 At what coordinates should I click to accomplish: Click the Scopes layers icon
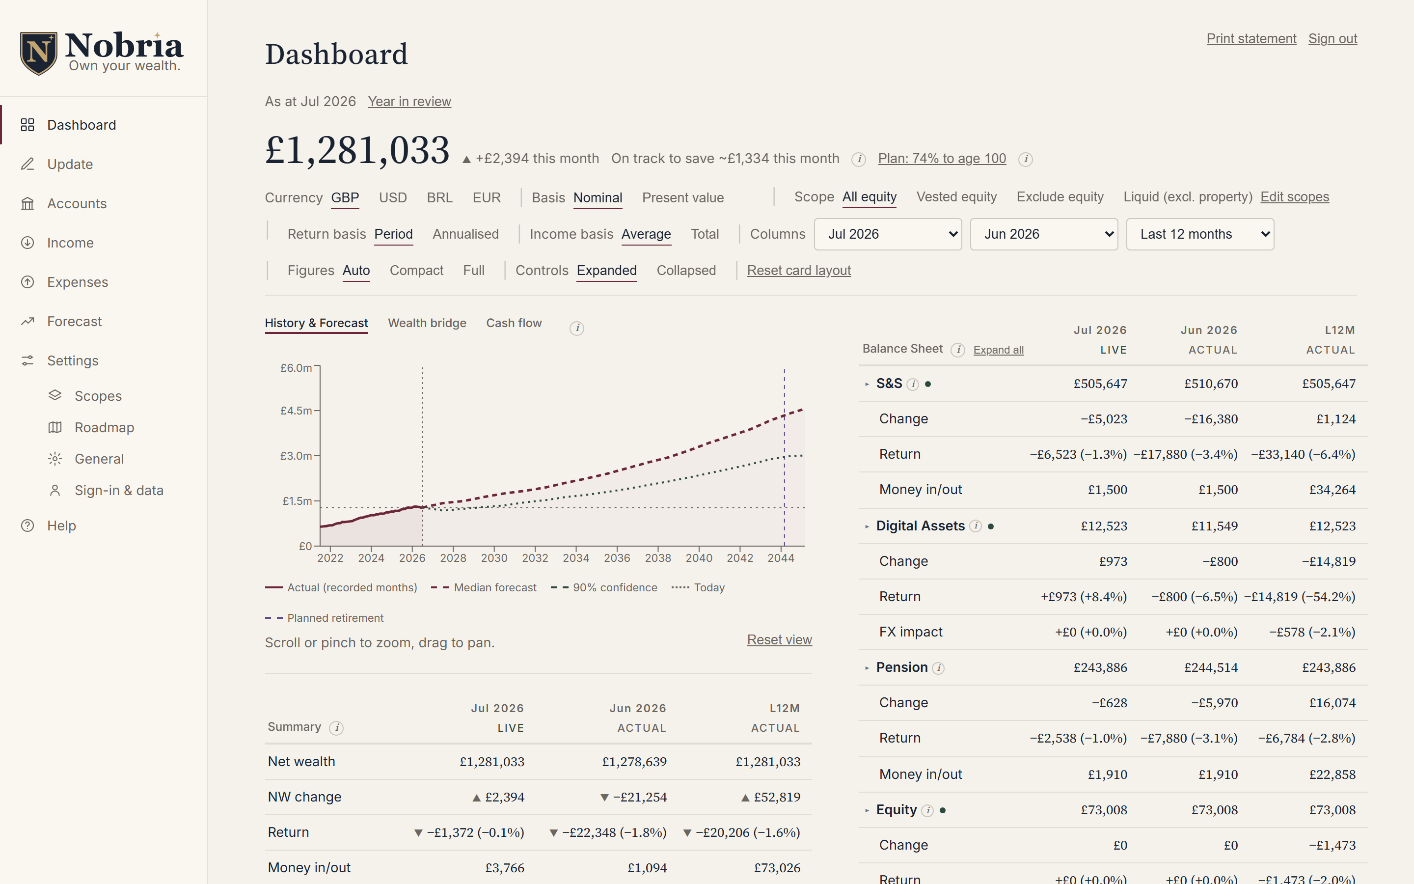click(55, 396)
